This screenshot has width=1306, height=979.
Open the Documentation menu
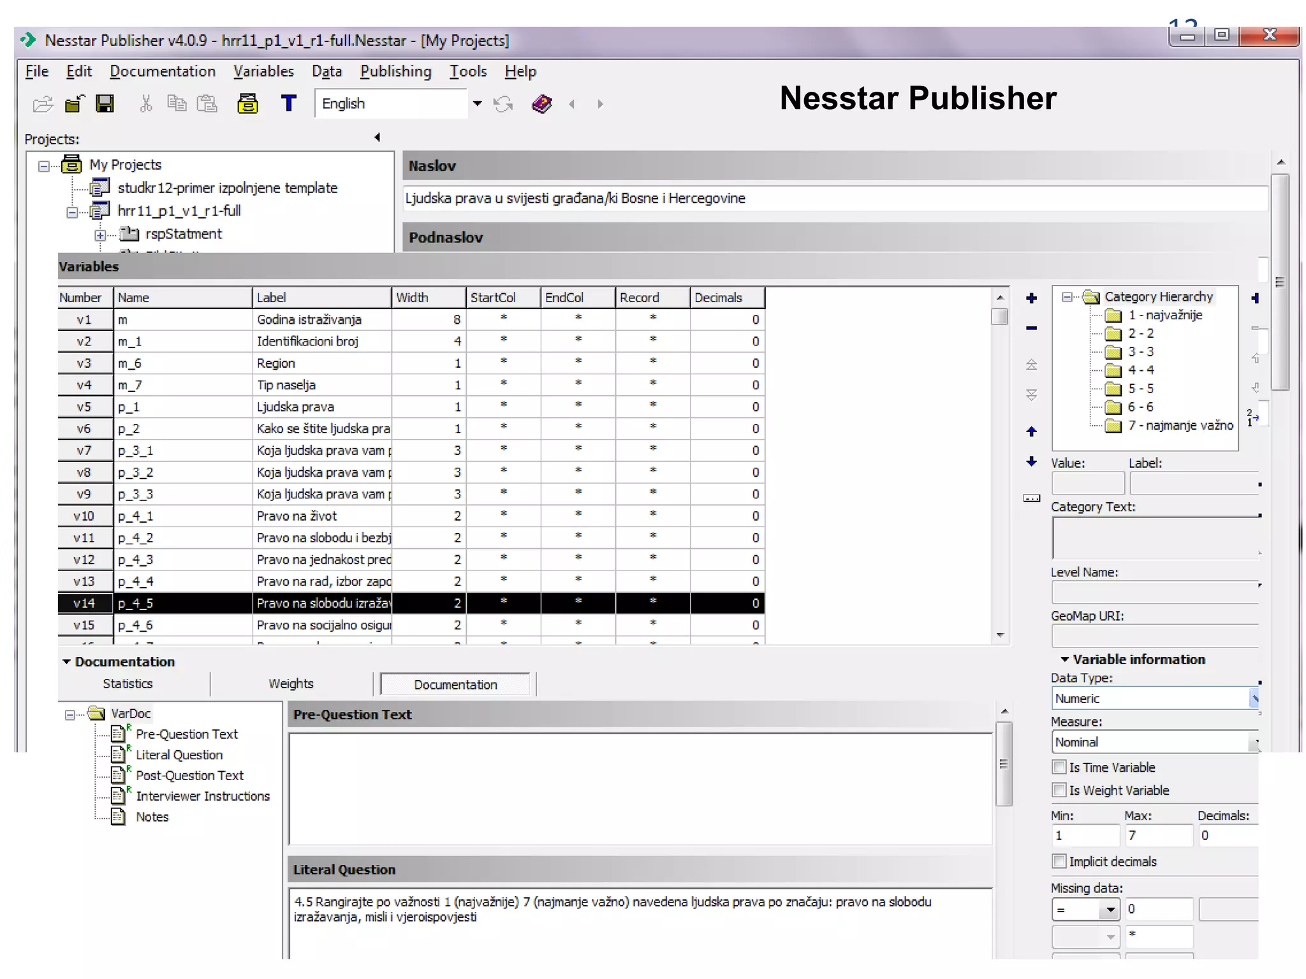point(163,71)
